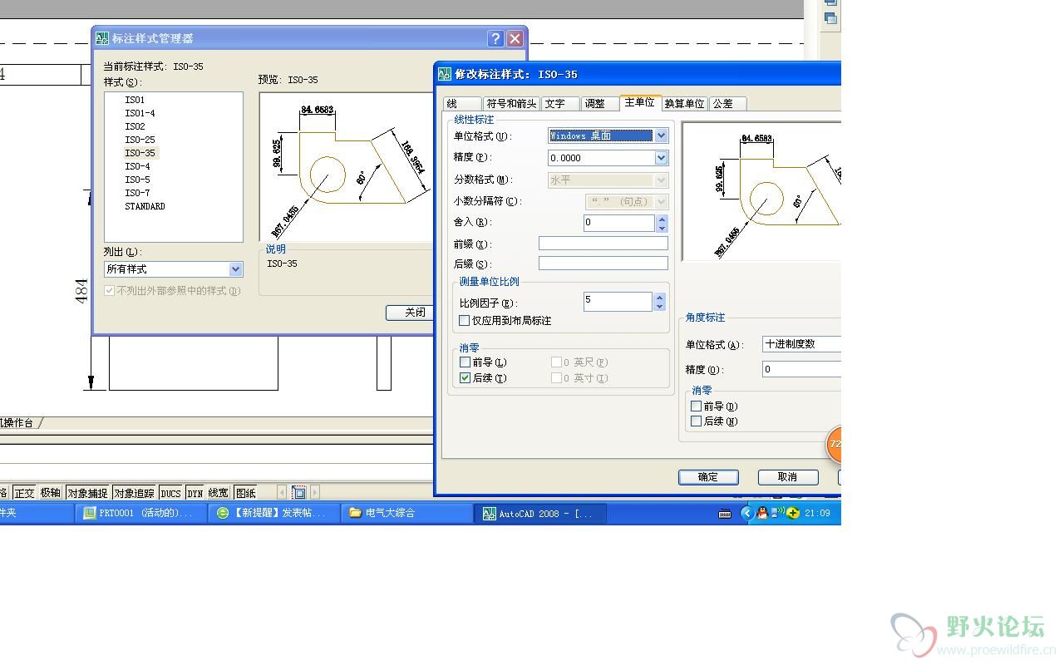Increase 舍入(R) value with up arrow
The width and height of the screenshot is (1064, 665).
click(x=662, y=219)
